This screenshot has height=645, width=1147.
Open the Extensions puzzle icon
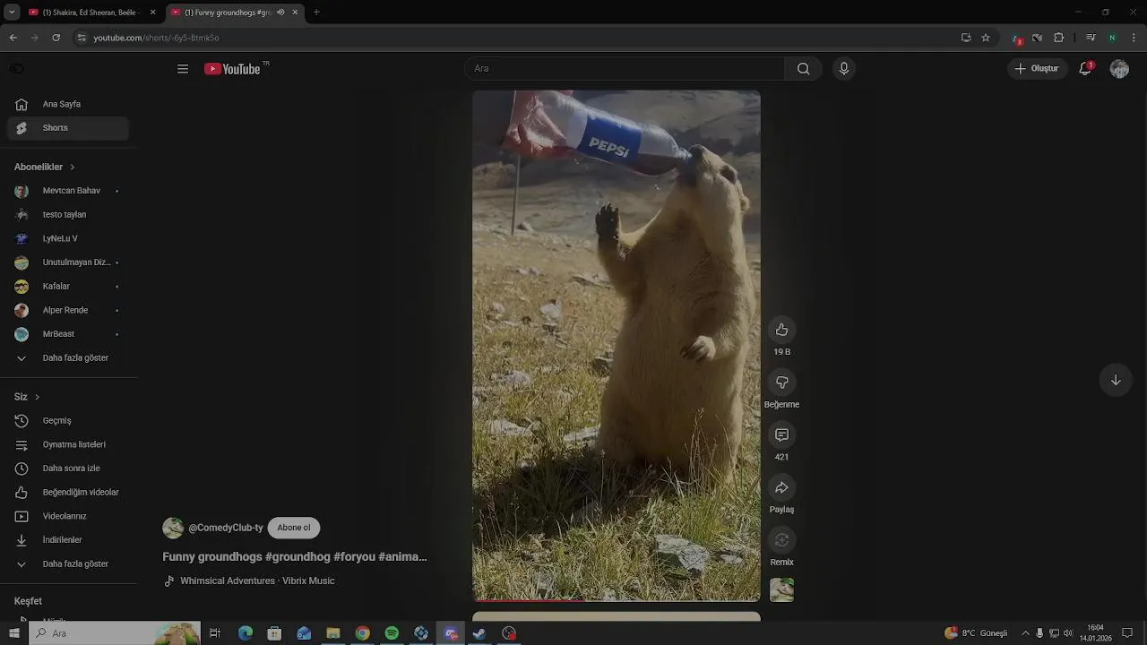tap(1058, 38)
